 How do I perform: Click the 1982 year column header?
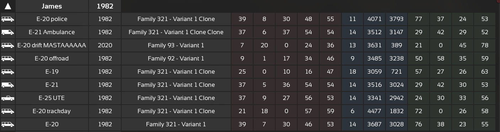pos(105,6)
